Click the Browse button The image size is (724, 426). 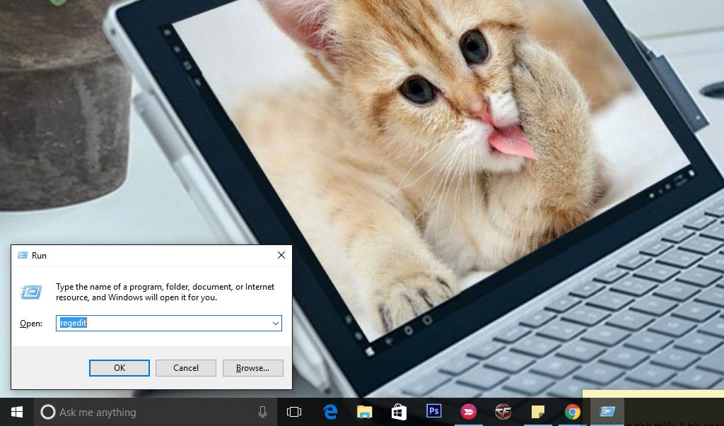click(252, 367)
